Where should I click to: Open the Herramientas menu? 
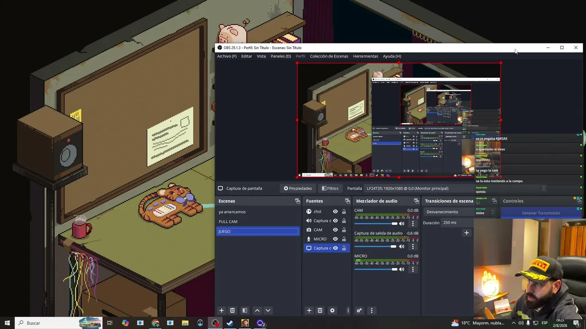click(x=366, y=56)
